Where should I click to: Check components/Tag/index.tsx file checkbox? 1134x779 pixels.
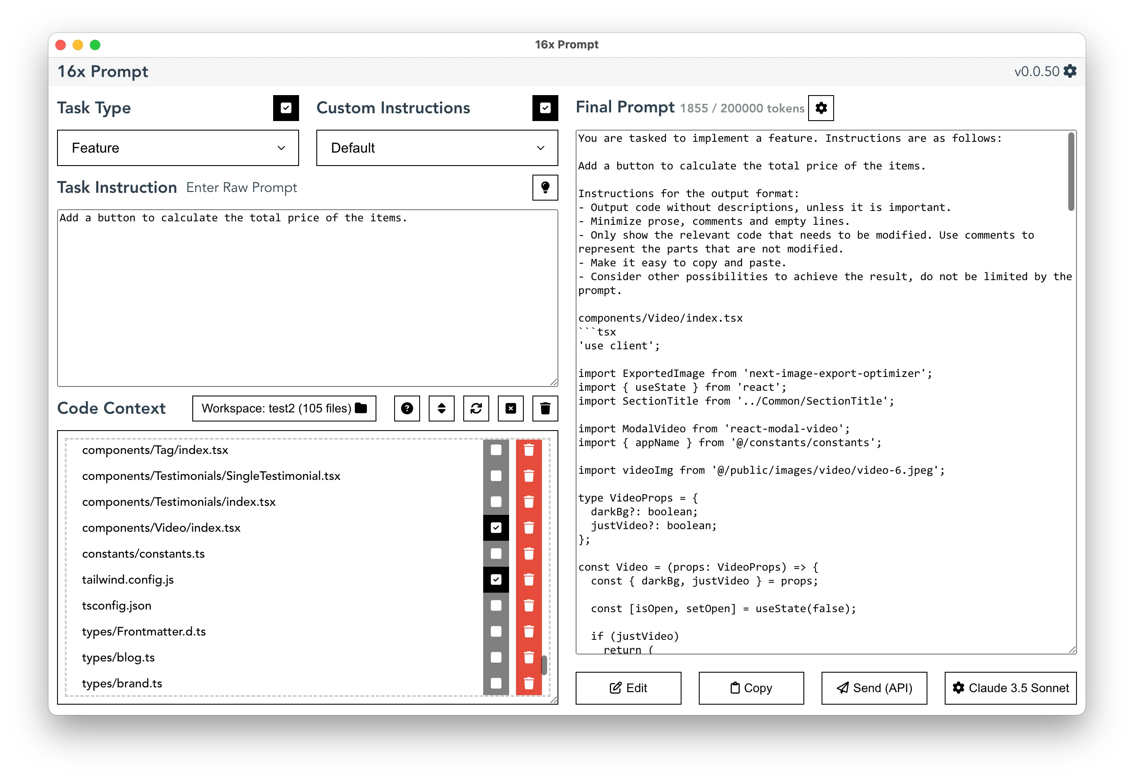coord(496,450)
